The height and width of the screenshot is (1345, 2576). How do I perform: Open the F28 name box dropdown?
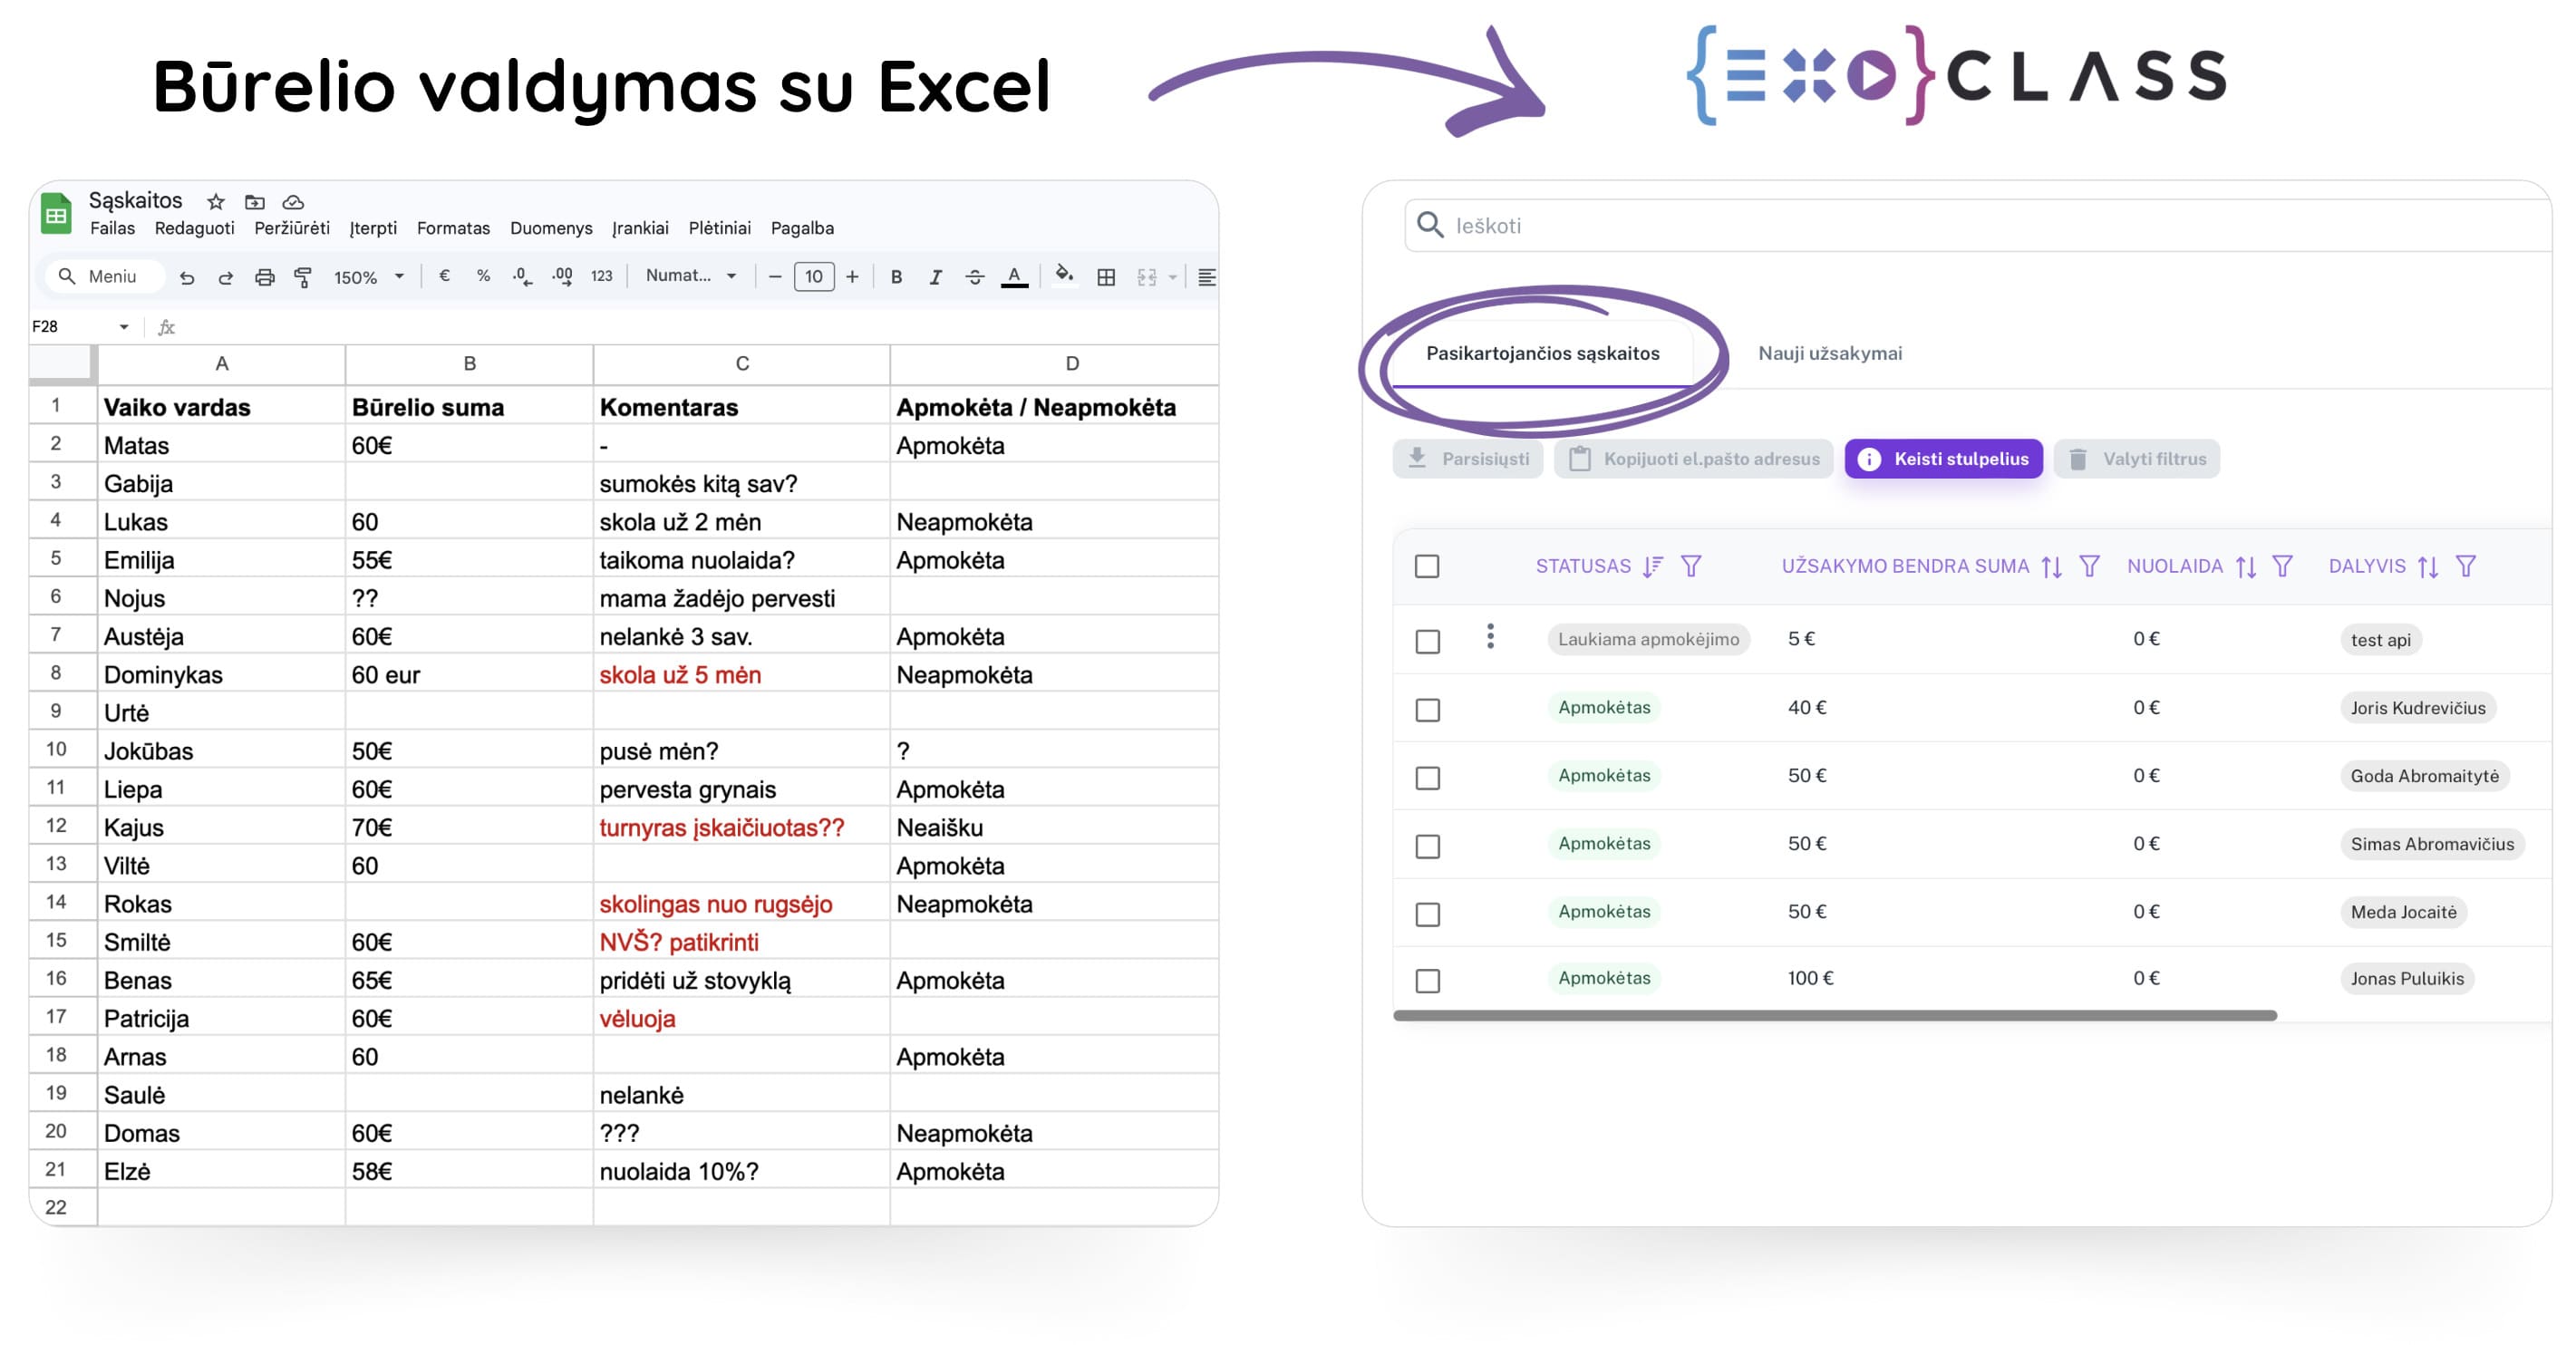pos(124,327)
